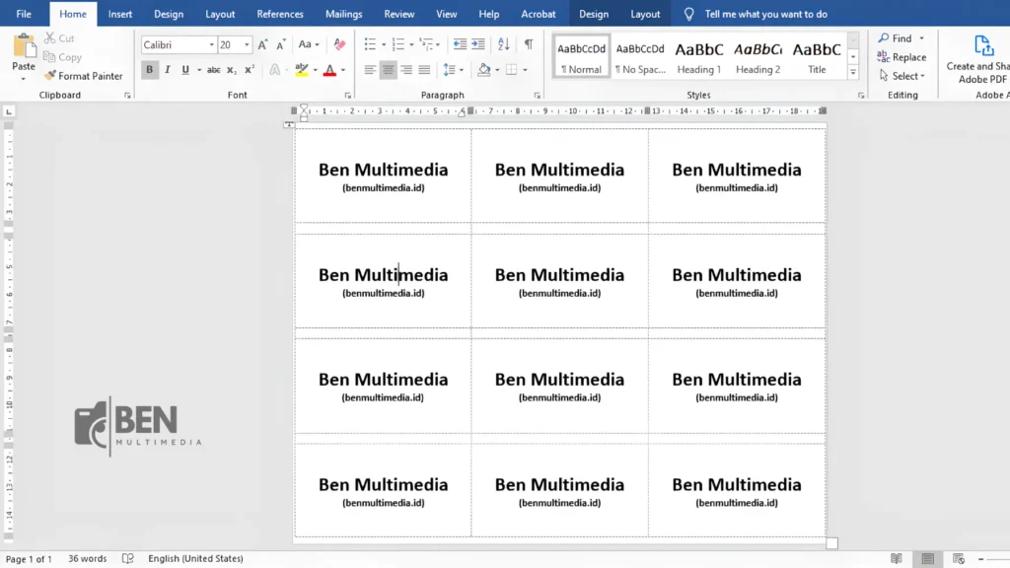
Task: Click the Find magnifier icon
Action: click(x=884, y=38)
